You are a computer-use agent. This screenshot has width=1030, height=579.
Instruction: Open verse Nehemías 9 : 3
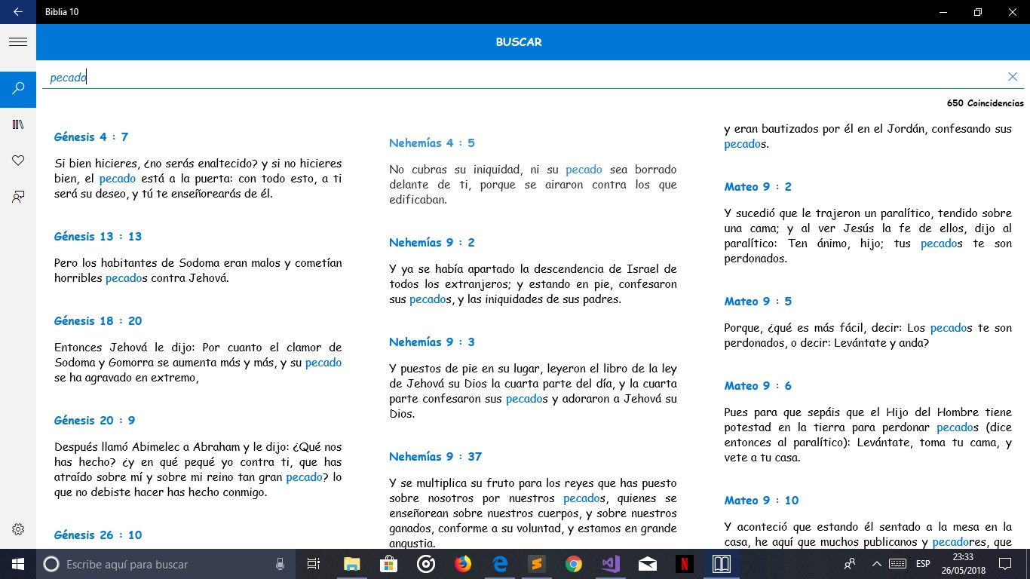[432, 342]
